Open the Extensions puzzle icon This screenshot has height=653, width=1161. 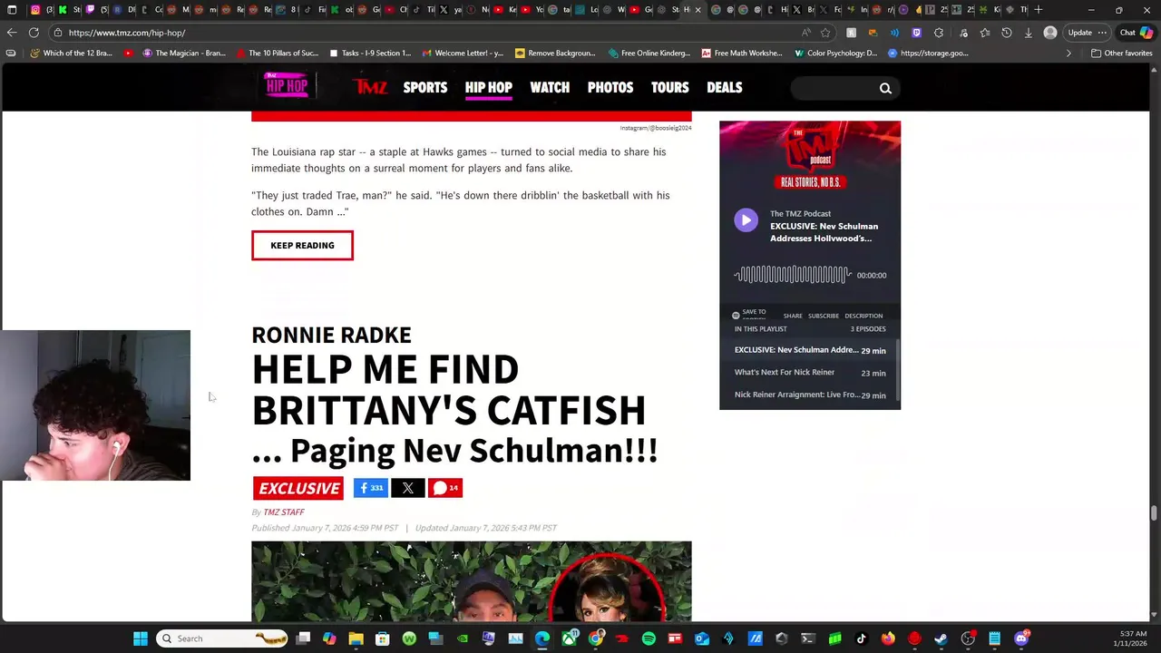(939, 33)
